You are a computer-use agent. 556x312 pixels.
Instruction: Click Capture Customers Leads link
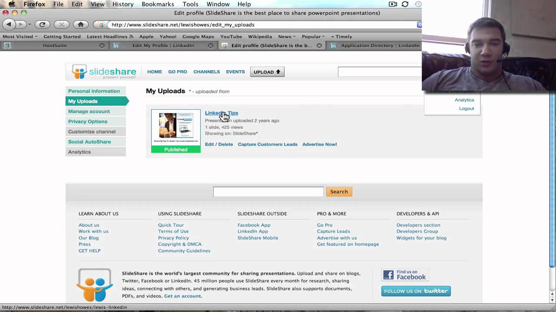[x=268, y=144]
